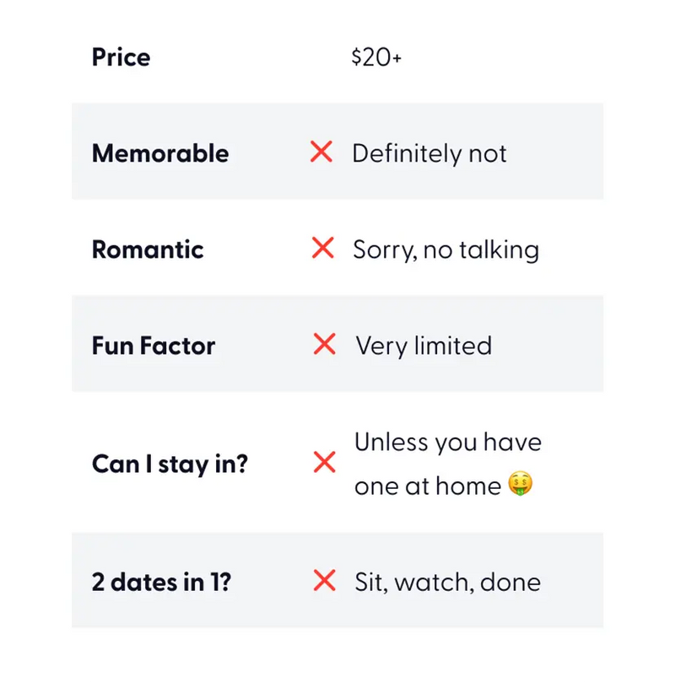The height and width of the screenshot is (682, 675).
Task: Click the 'Sorry, no talking' text
Action: click(x=446, y=250)
